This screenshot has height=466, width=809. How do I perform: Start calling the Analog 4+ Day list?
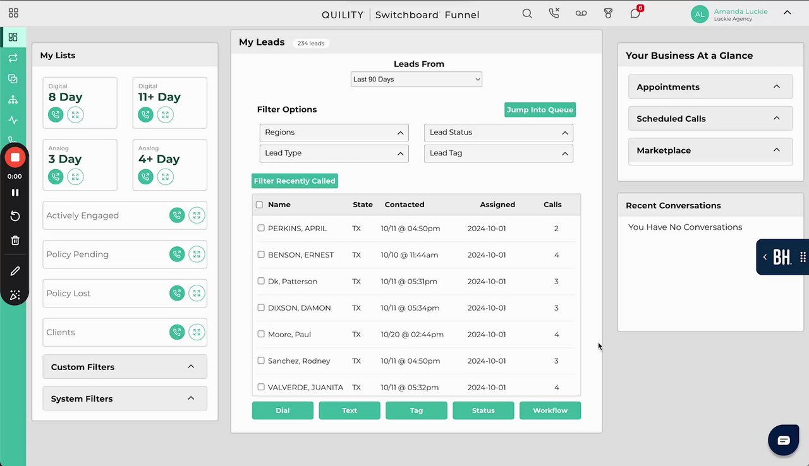[145, 177]
